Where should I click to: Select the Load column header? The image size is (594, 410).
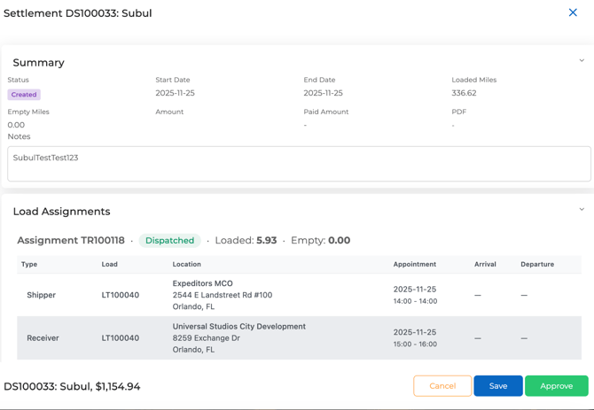[x=110, y=264]
